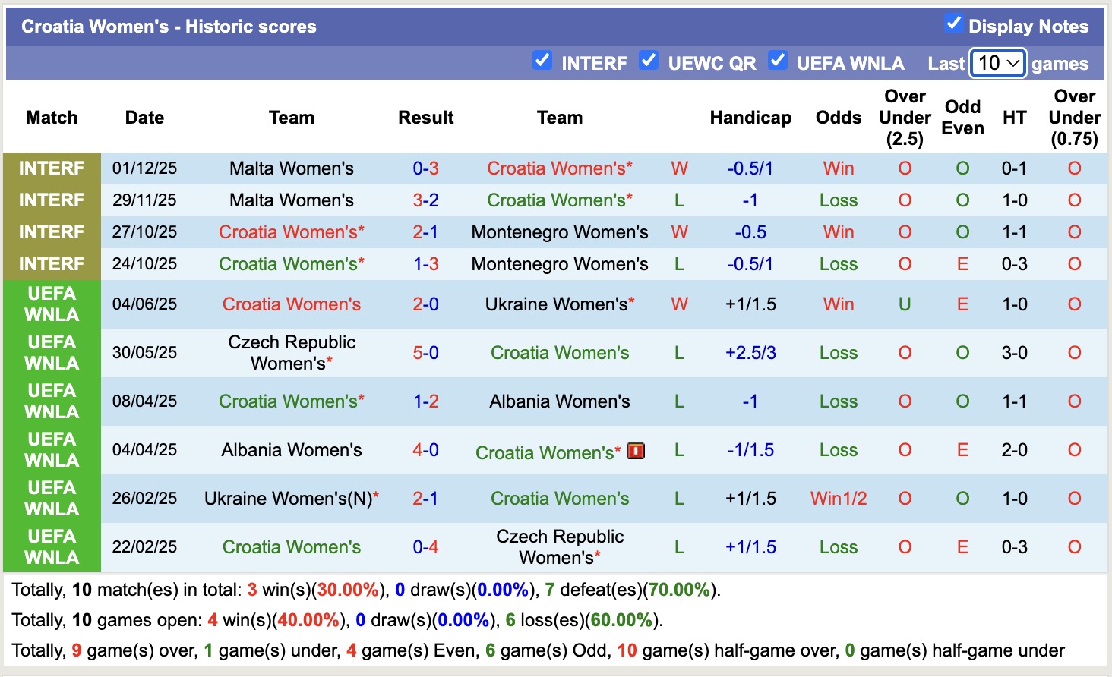1112x677 pixels.
Task: Click the Result column header
Action: [x=425, y=118]
